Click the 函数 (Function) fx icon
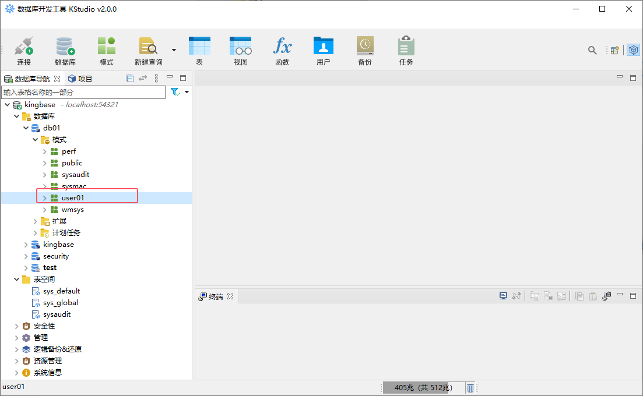This screenshot has width=643, height=396. click(x=282, y=51)
